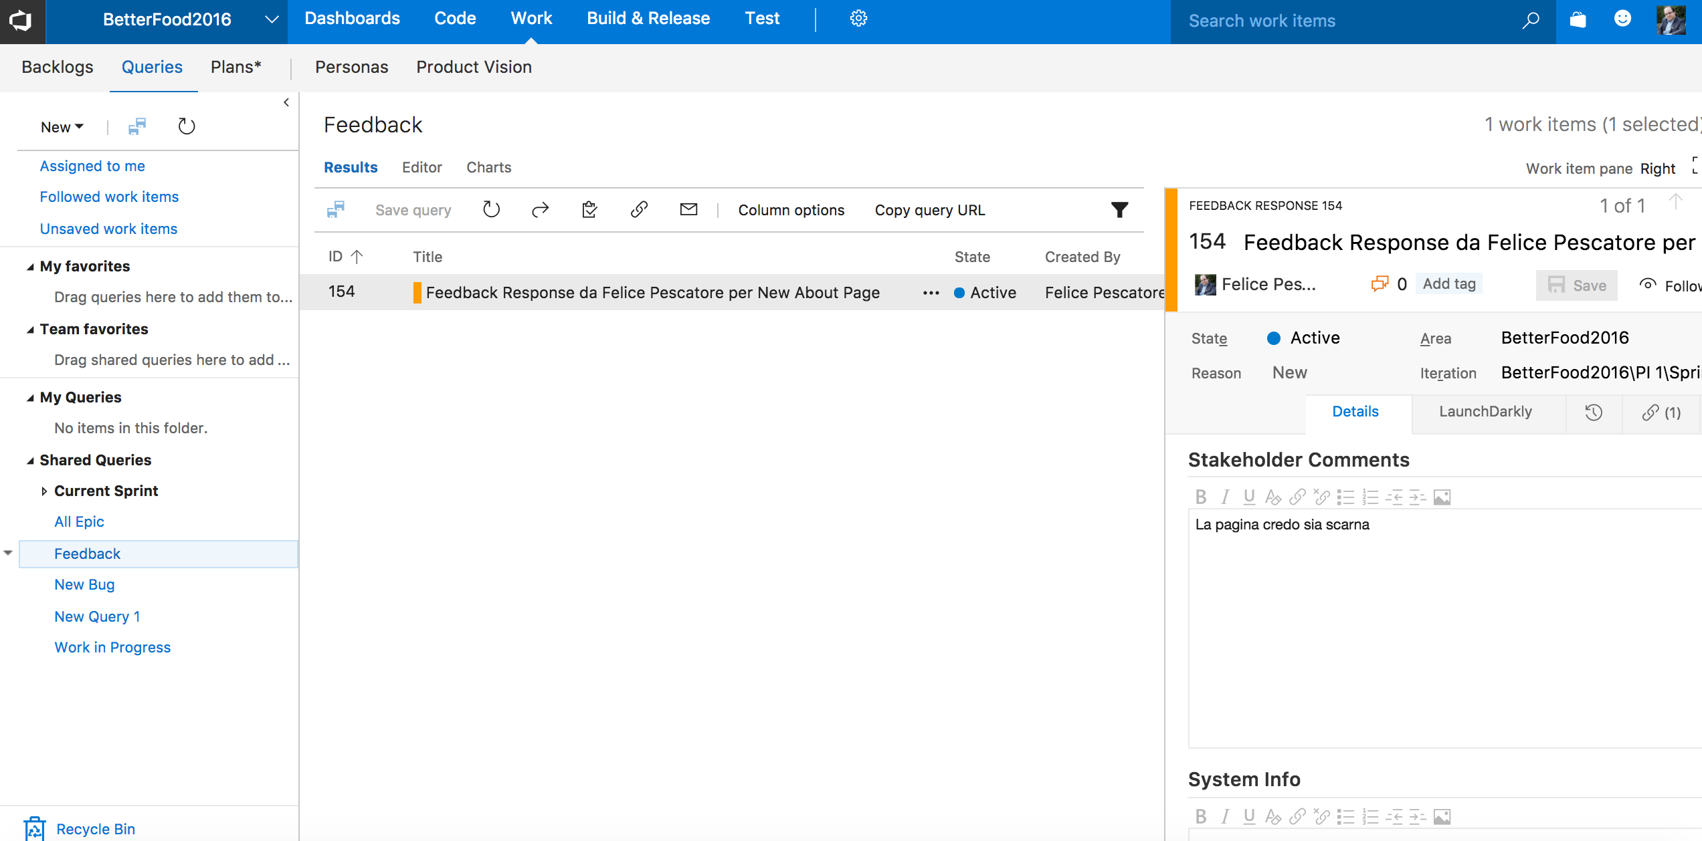This screenshot has height=841, width=1702.
Task: Apply underline in Stakeholder Comments editor
Action: [1249, 497]
